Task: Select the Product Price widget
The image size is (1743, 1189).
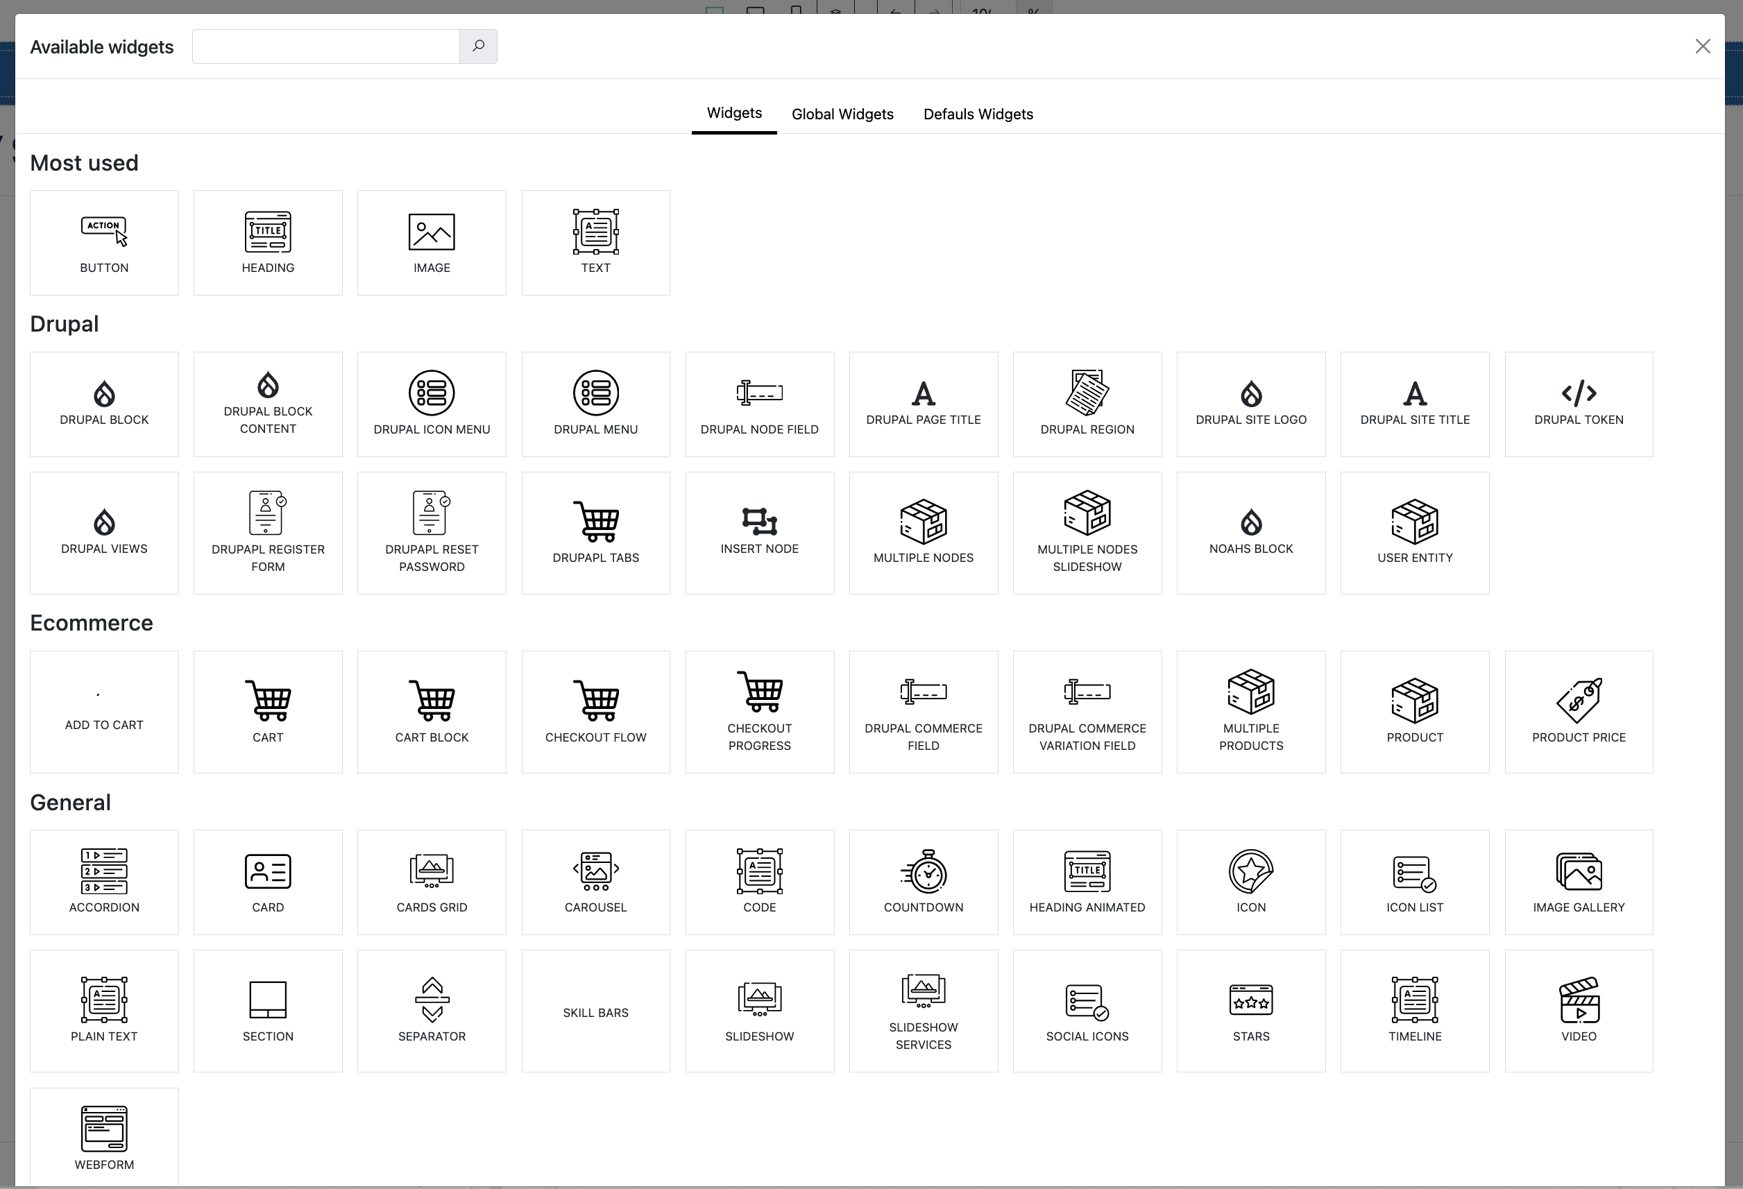Action: pos(1579,712)
